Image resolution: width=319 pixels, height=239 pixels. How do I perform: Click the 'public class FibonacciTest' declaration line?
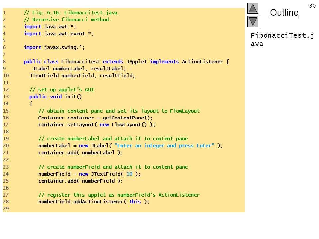click(x=126, y=62)
